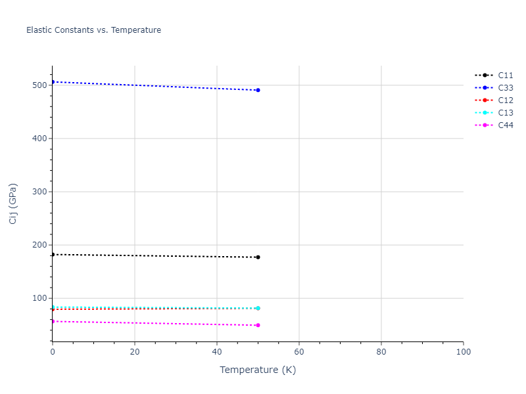Click the x-axis tick label 100
The image size is (526, 394).
pyautogui.click(x=463, y=353)
